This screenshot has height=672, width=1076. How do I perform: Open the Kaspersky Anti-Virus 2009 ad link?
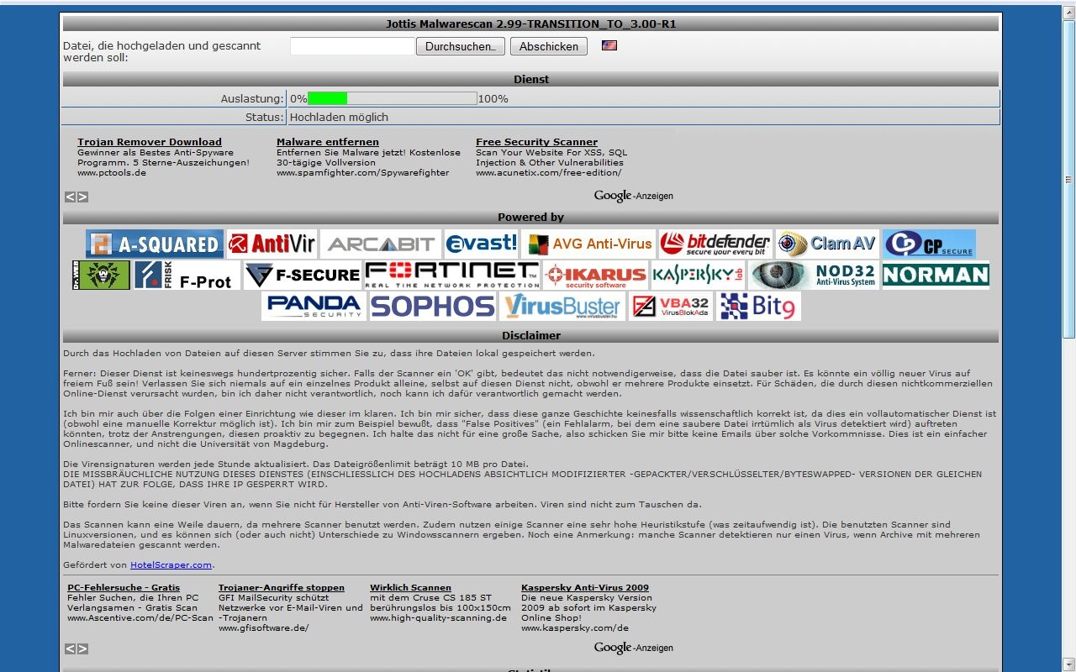tap(585, 587)
